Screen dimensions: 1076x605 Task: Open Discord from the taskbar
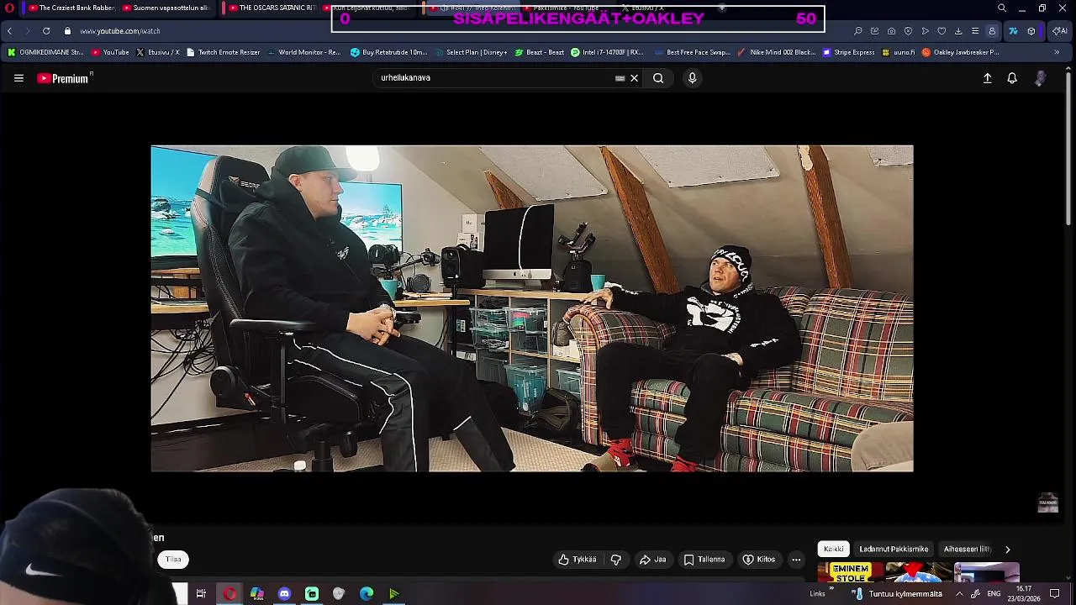click(x=284, y=594)
